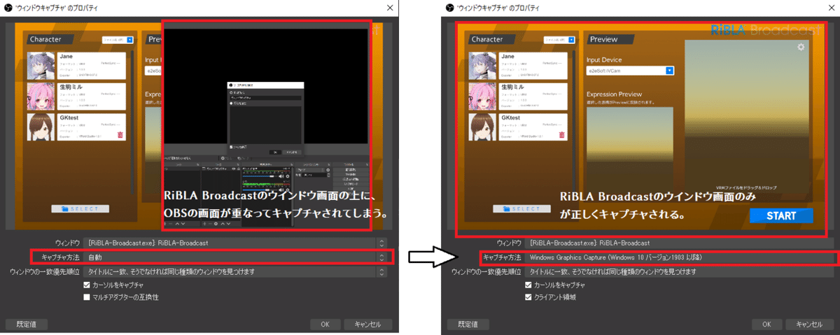
Task: Select GKtest avatar thumbnail in left preview
Action: 41,127
